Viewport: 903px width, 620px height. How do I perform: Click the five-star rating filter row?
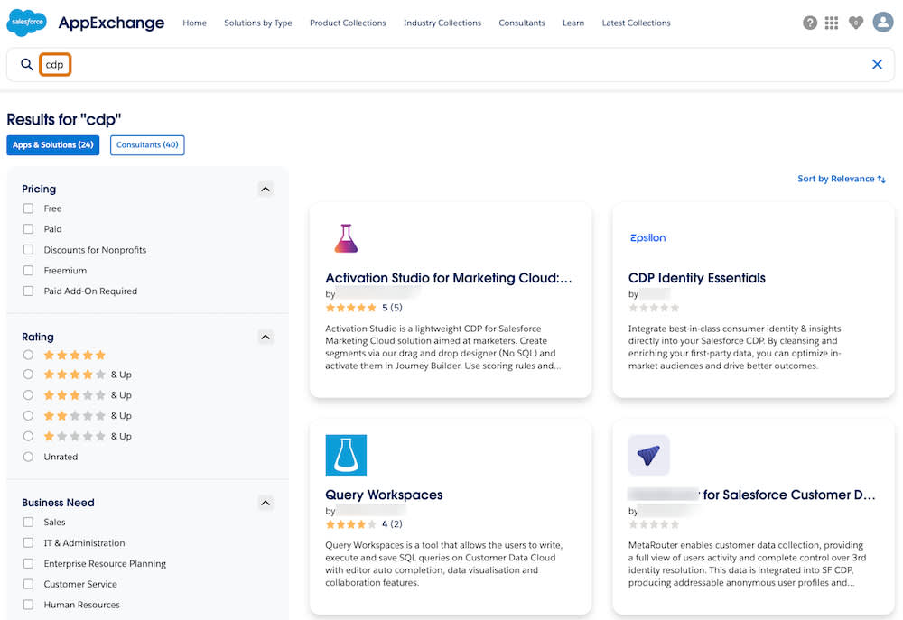[x=28, y=355]
